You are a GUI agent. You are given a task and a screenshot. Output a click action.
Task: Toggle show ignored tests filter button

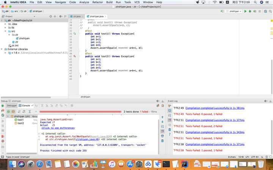click(x=13, y=111)
